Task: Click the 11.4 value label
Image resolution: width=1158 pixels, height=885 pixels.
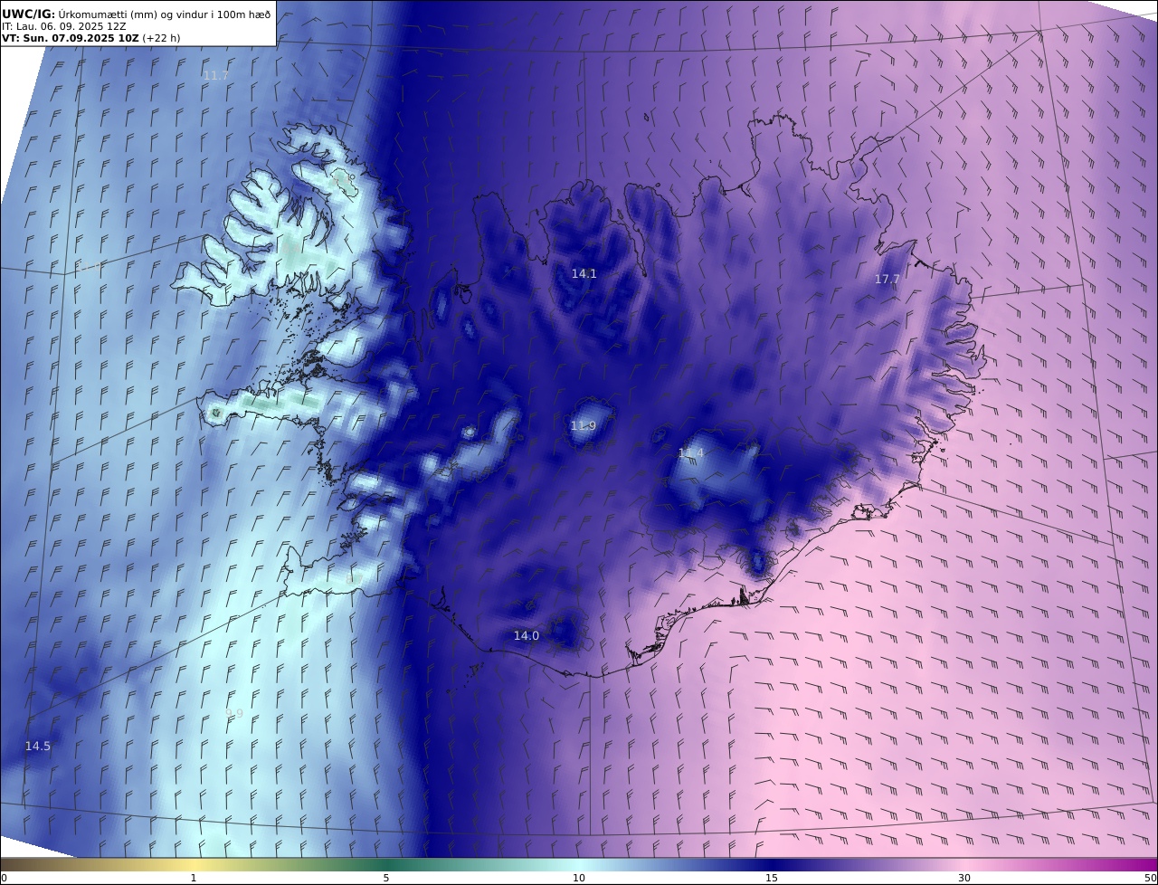Action: click(691, 453)
